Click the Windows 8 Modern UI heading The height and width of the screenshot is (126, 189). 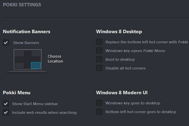click(x=122, y=92)
